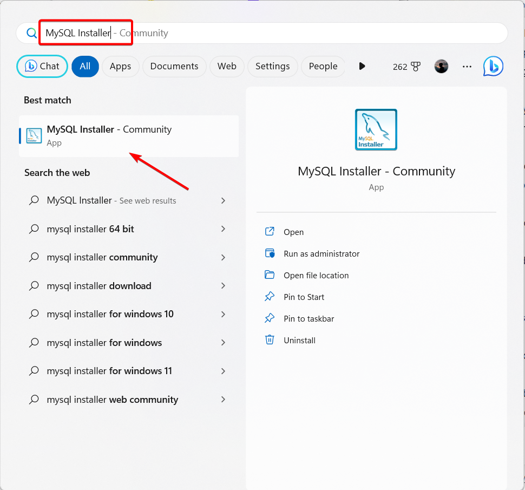Switch to the Settings filter tab
The image size is (525, 490).
pyautogui.click(x=272, y=66)
